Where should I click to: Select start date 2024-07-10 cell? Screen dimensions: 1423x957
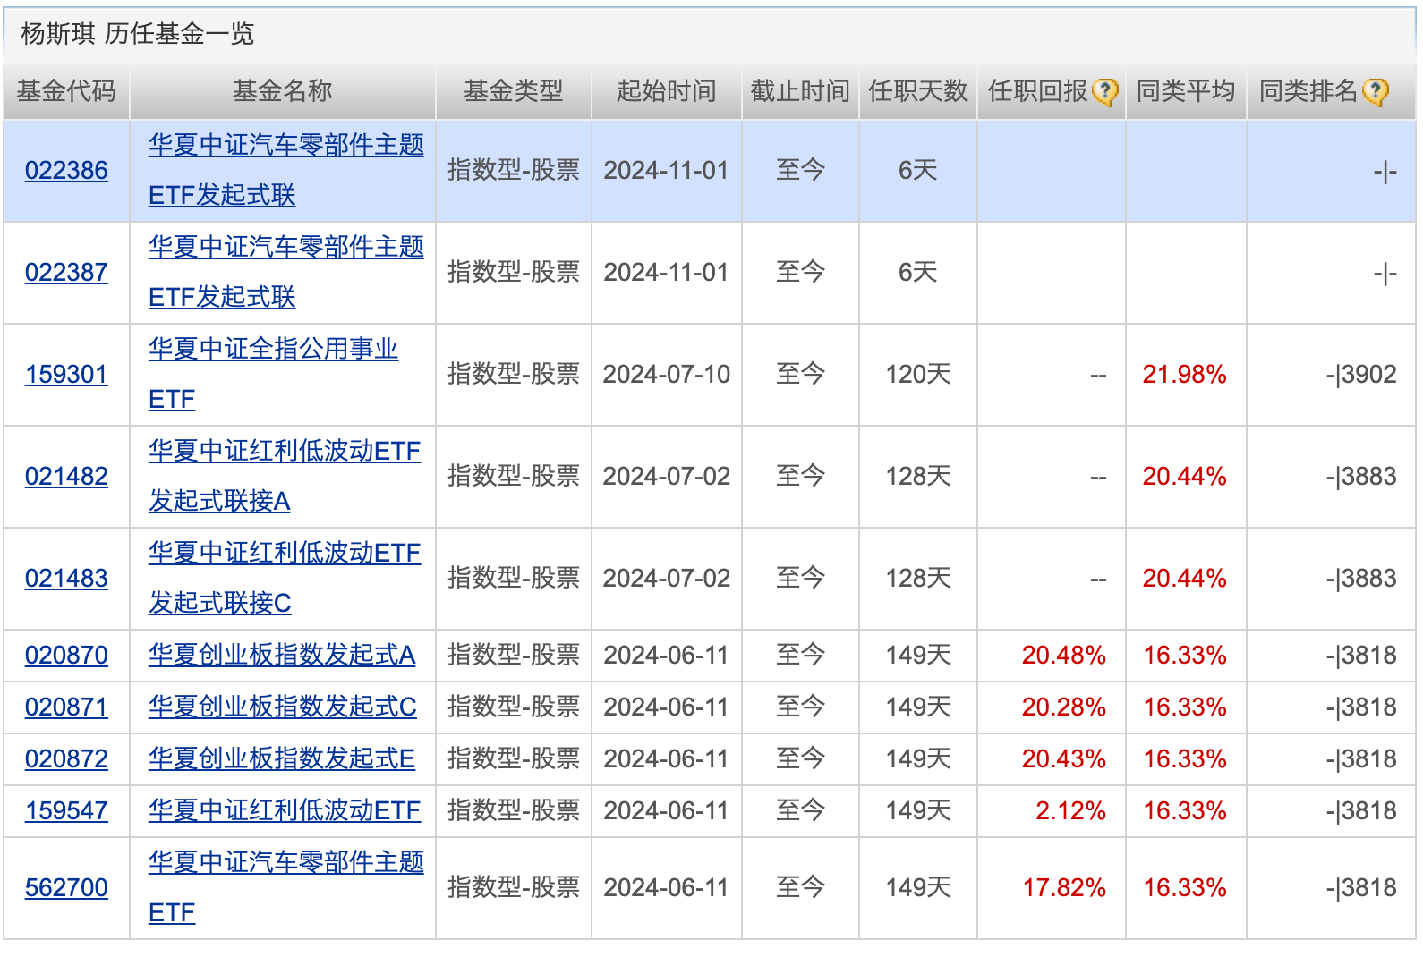666,374
